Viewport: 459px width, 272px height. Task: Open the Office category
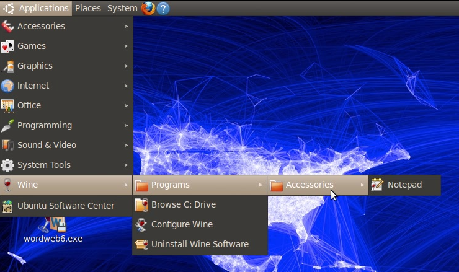point(66,105)
